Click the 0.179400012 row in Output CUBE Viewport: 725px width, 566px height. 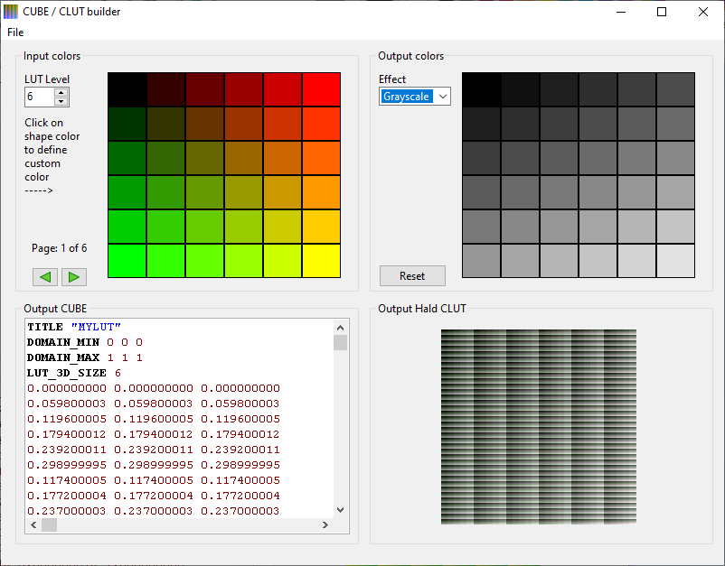tap(154, 434)
